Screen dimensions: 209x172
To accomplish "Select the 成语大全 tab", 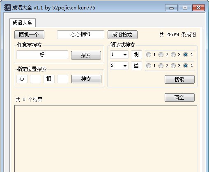I will (23, 23).
